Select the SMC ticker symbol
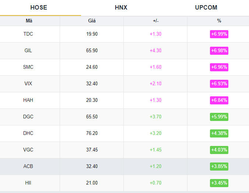 pyautogui.click(x=28, y=67)
